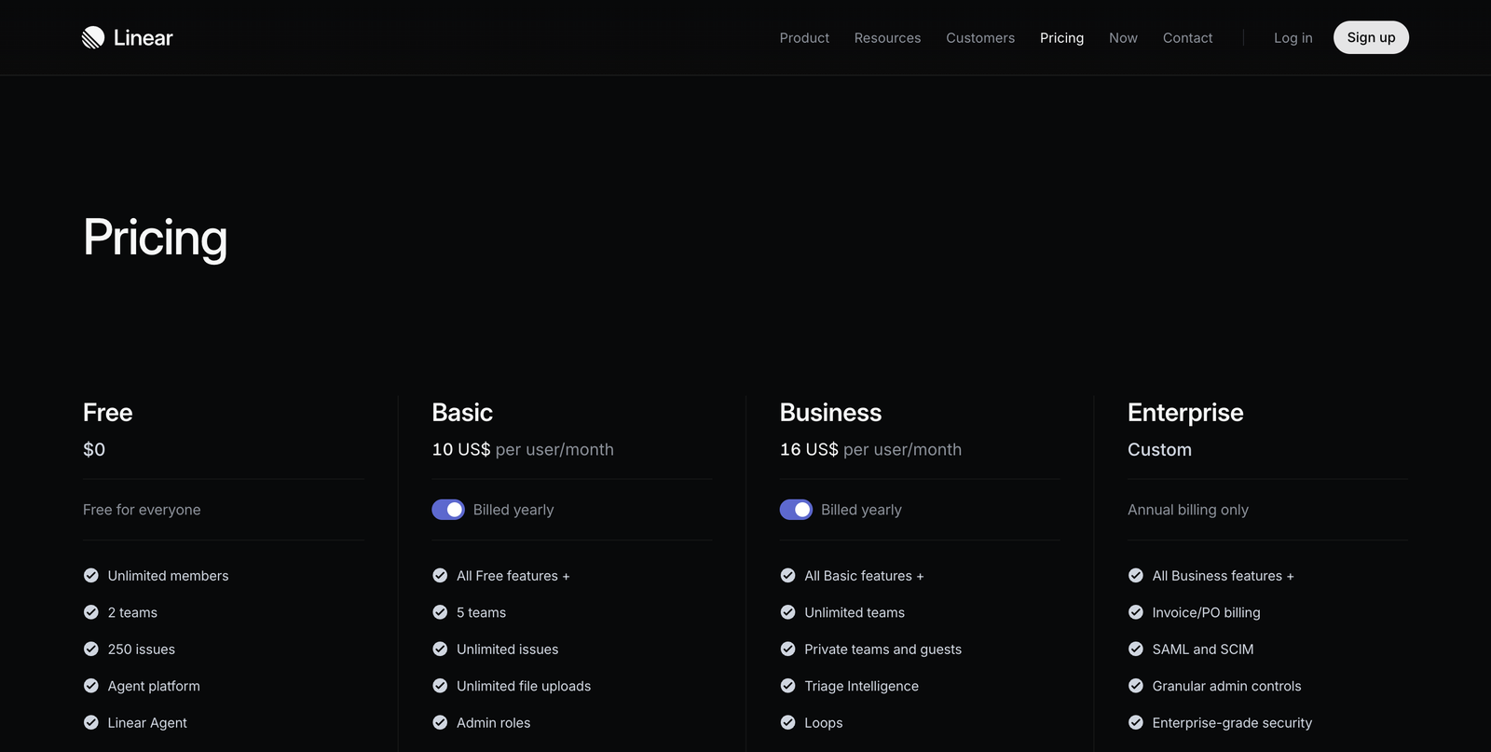Click the checkmark icon beside All Free features

tap(440, 576)
